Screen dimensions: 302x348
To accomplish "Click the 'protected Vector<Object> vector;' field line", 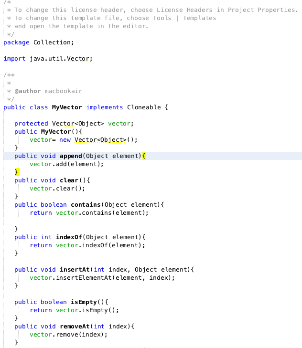I will coord(74,124).
